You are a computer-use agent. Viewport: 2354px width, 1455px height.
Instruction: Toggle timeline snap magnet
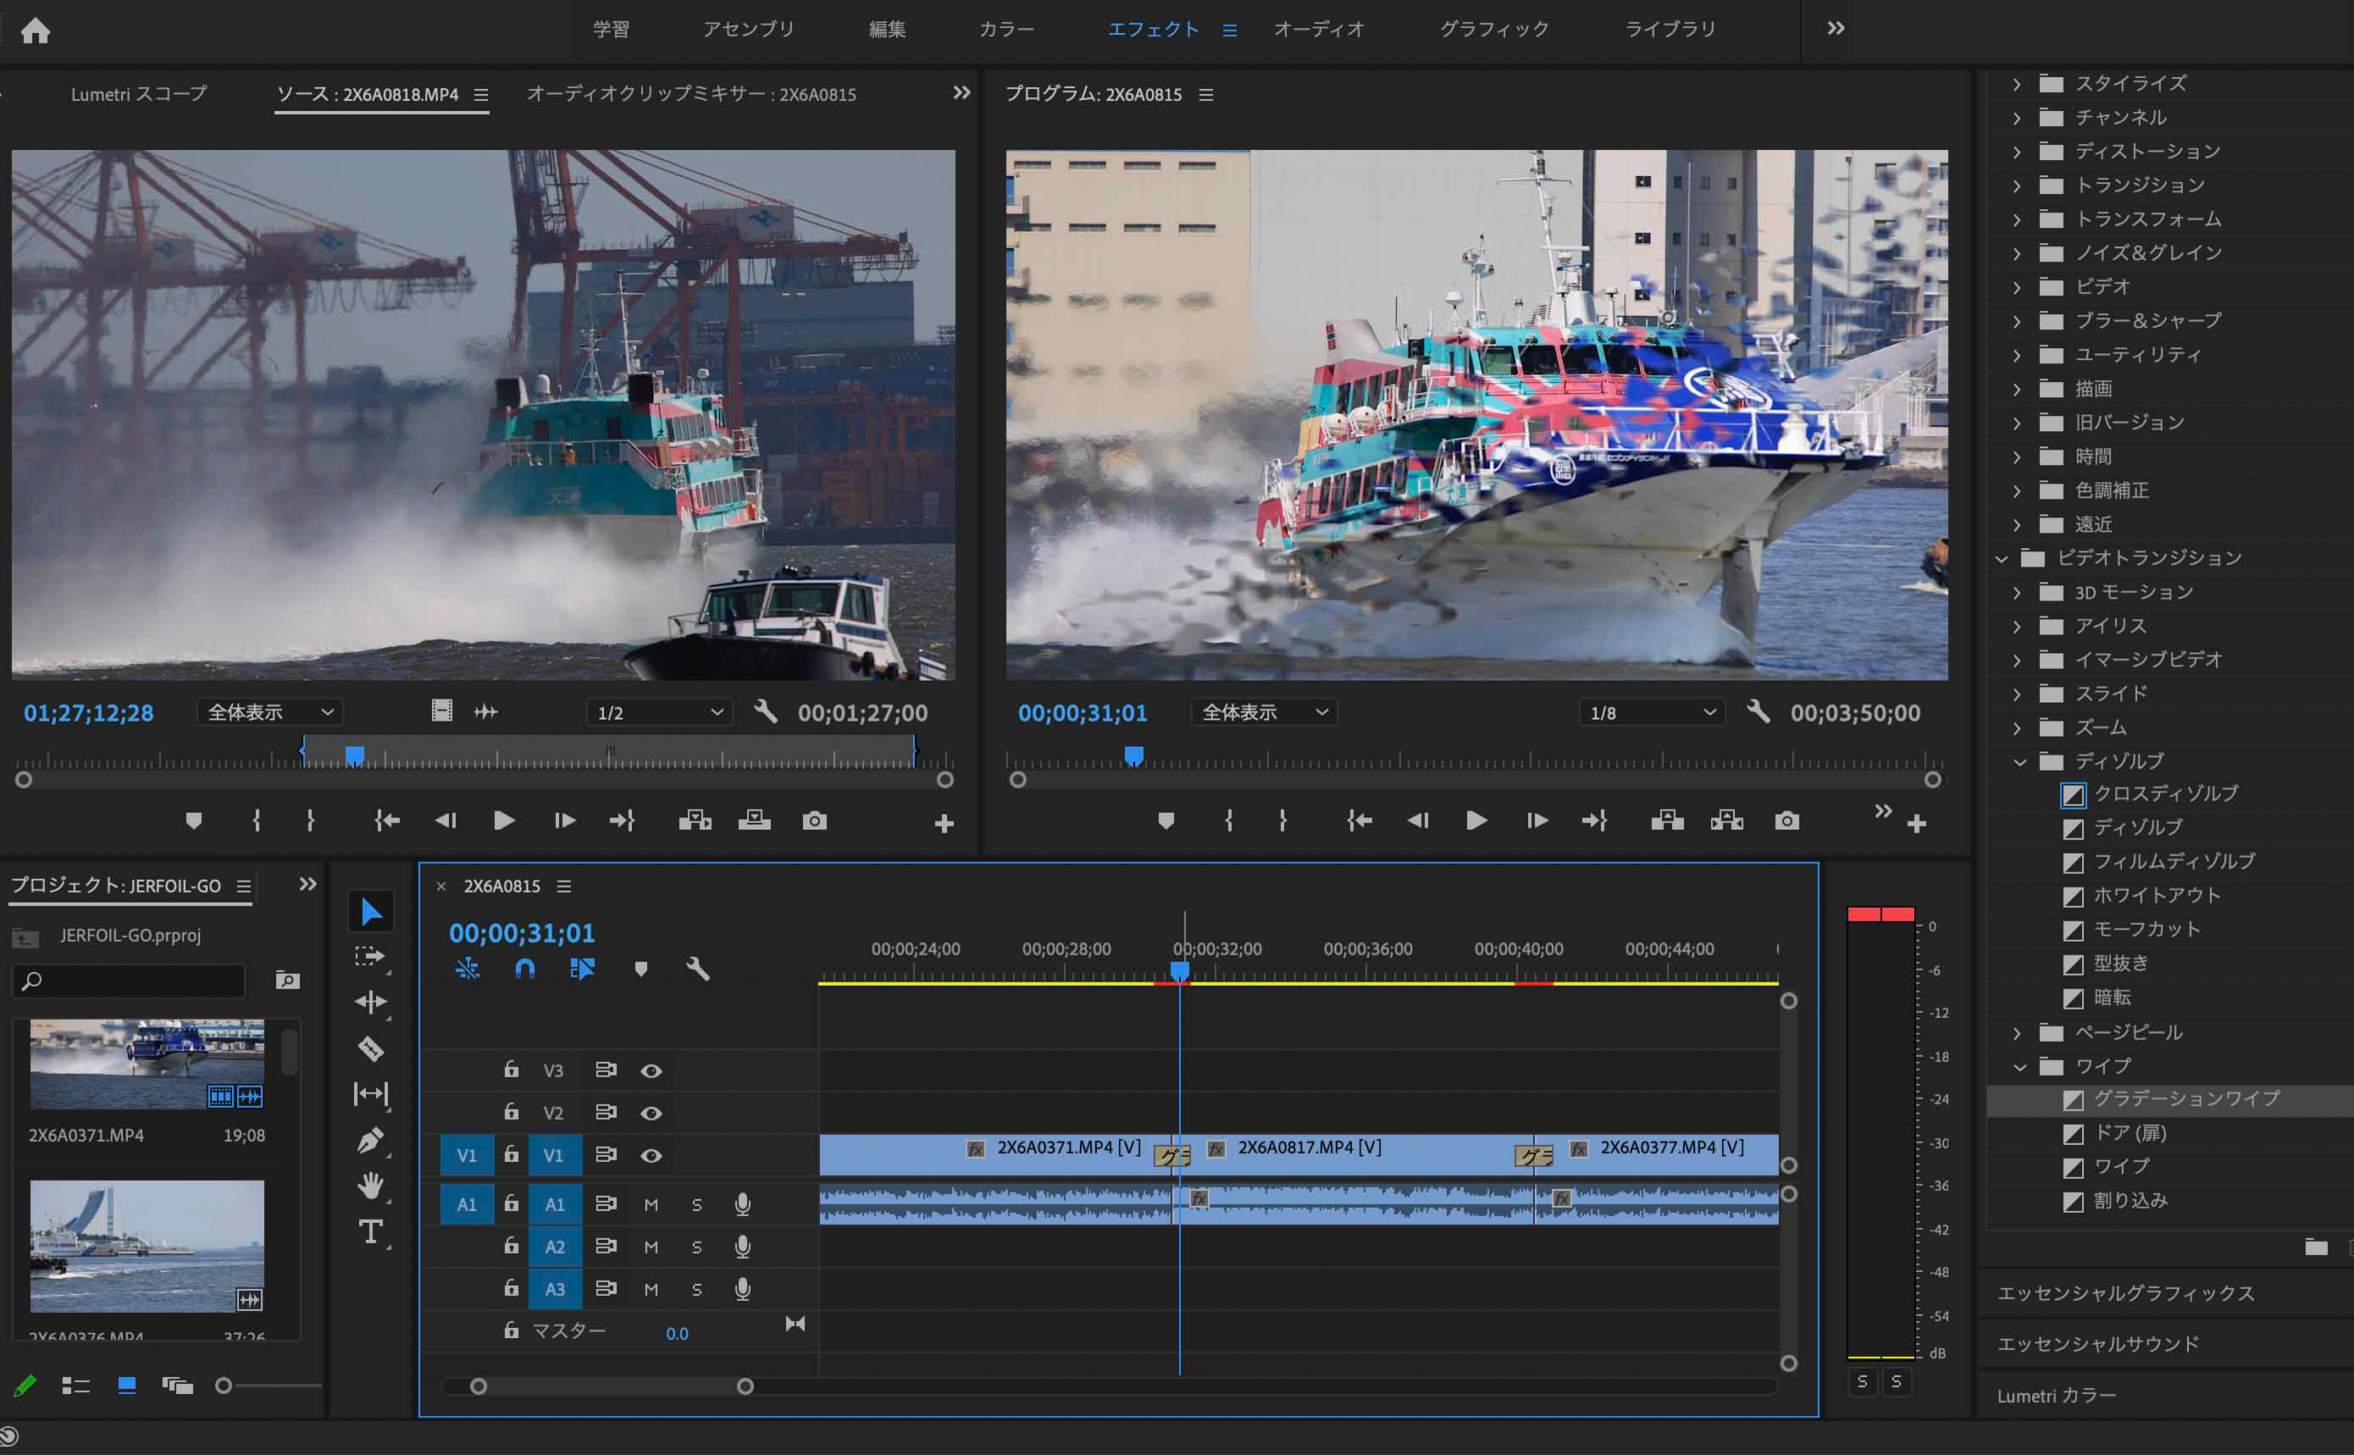point(524,969)
